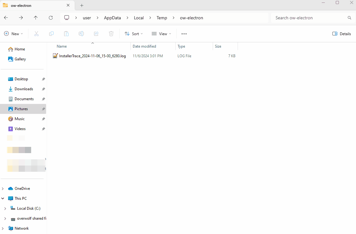Image resolution: width=356 pixels, height=234 pixels.
Task: Expand the Network tree node
Action: pyautogui.click(x=3, y=228)
